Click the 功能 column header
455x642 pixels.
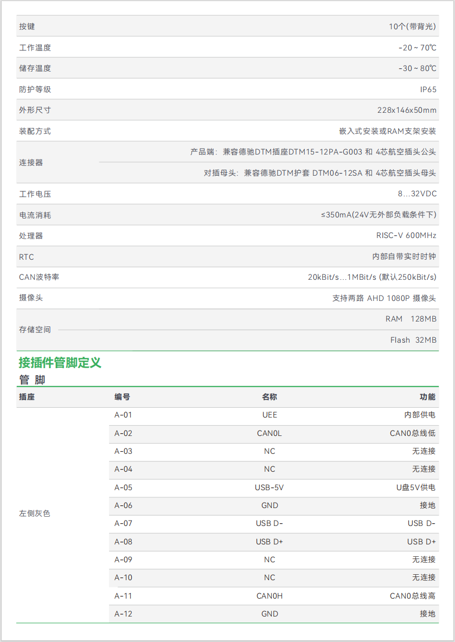pyautogui.click(x=427, y=397)
